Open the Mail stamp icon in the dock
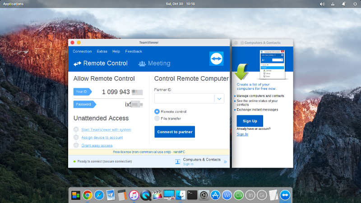The image size is (361, 203). click(x=111, y=195)
